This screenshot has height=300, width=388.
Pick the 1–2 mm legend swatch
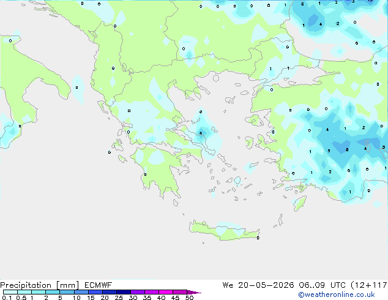[x=39, y=292]
